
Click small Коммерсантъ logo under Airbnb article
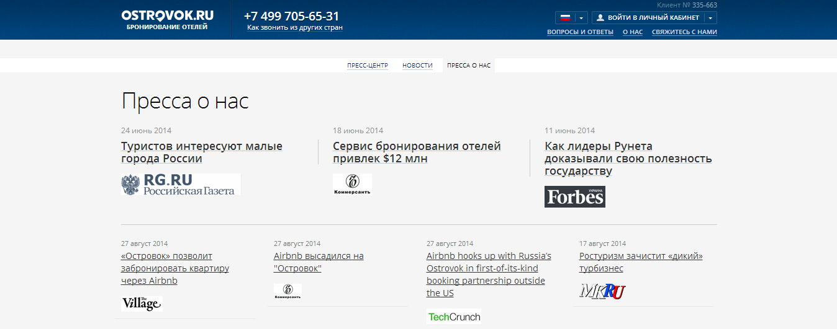pos(287,292)
